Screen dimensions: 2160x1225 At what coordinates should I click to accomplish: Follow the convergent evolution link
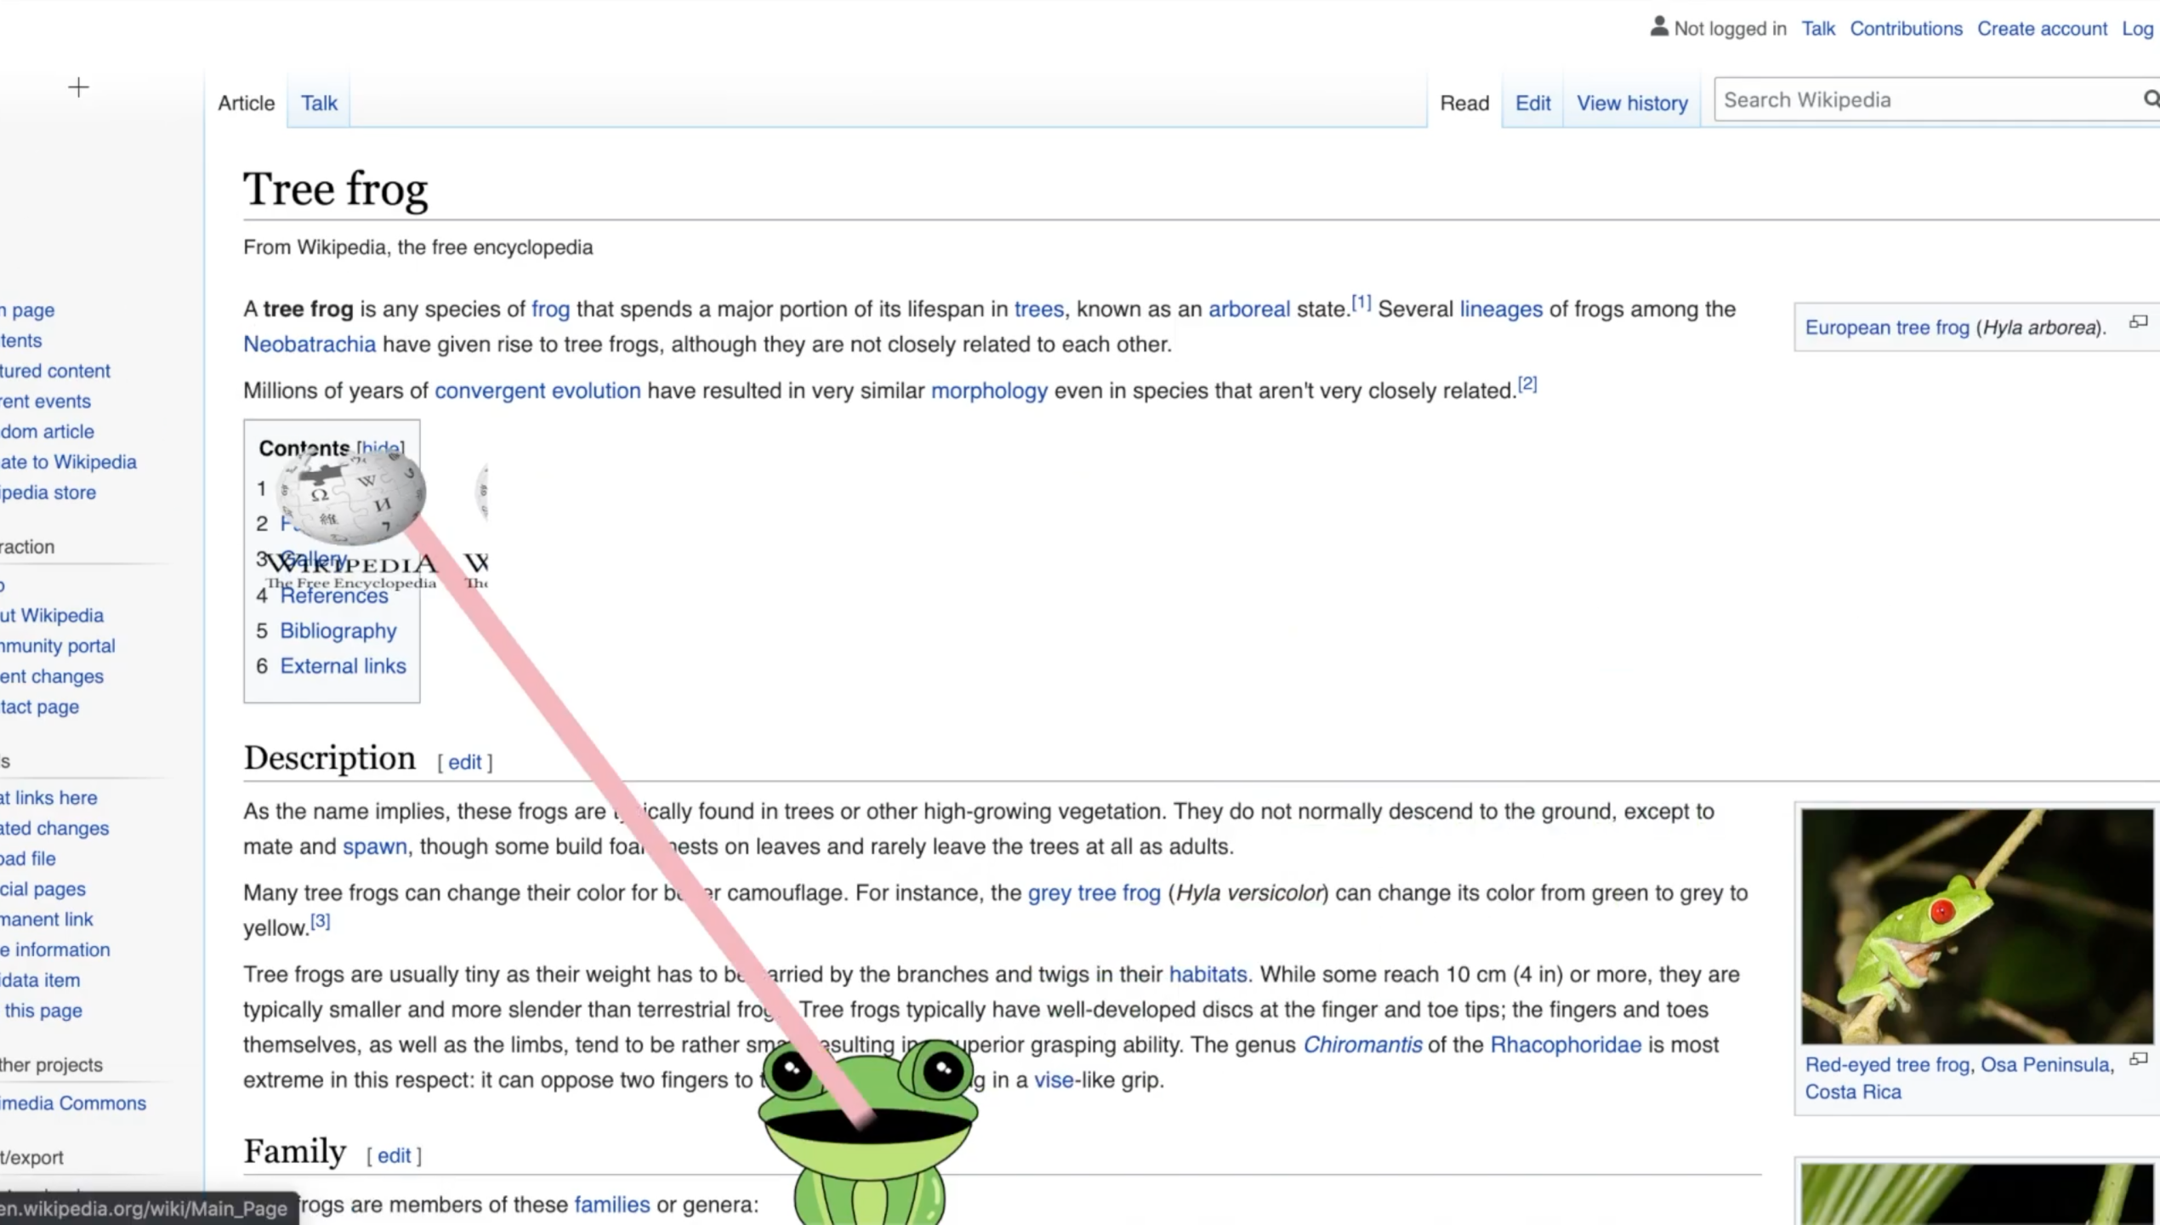tap(537, 390)
